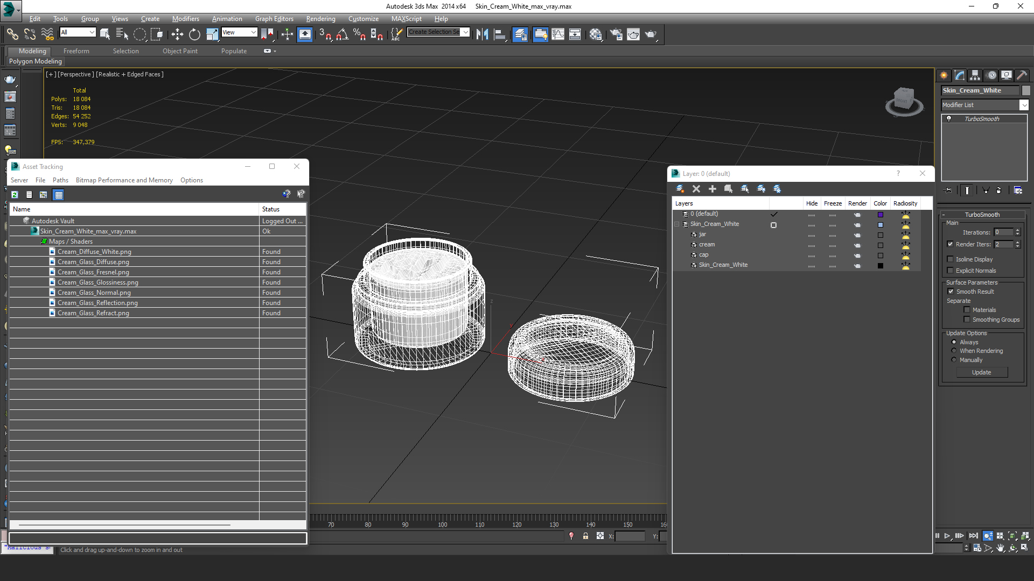The width and height of the screenshot is (1034, 581).
Task: Uncheck Smooth Result checkbox
Action: coord(951,292)
